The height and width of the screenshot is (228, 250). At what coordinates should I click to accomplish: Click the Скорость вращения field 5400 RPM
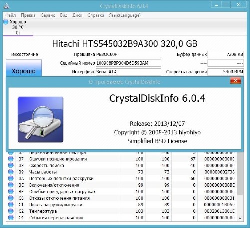click(x=225, y=72)
